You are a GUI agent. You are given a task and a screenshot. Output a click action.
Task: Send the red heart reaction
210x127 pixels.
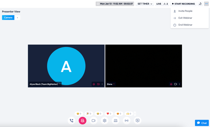[109, 114]
